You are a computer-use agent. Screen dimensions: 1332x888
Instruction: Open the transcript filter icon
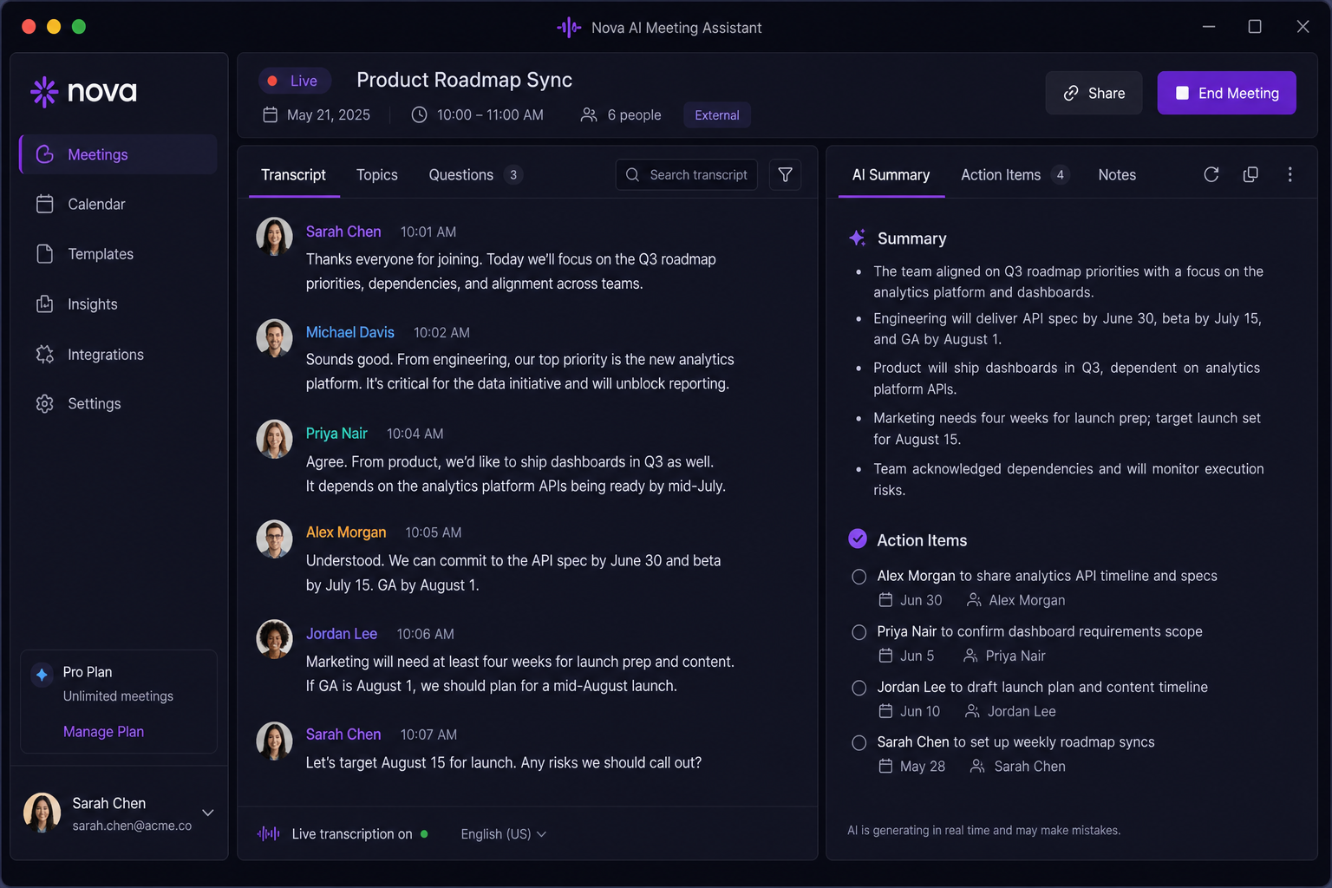pyautogui.click(x=785, y=174)
